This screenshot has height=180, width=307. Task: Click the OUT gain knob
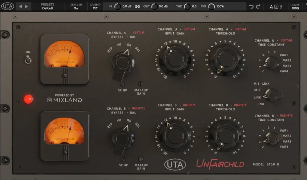pos(154,7)
